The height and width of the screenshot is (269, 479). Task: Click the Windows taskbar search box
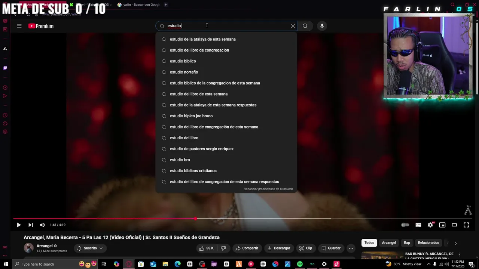(x=55, y=264)
